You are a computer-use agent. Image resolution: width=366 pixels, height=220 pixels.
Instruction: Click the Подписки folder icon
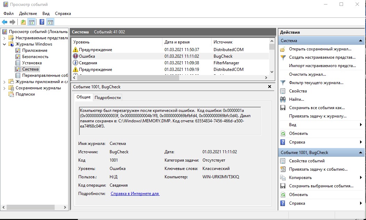(x=11, y=94)
